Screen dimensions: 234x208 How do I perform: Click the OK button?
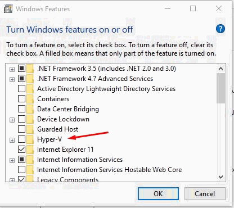coord(158,193)
